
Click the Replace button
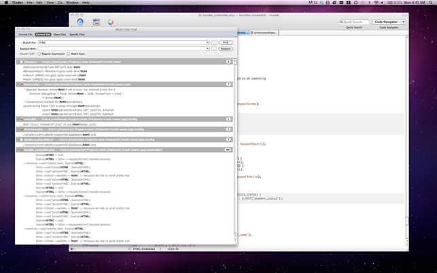[226, 49]
